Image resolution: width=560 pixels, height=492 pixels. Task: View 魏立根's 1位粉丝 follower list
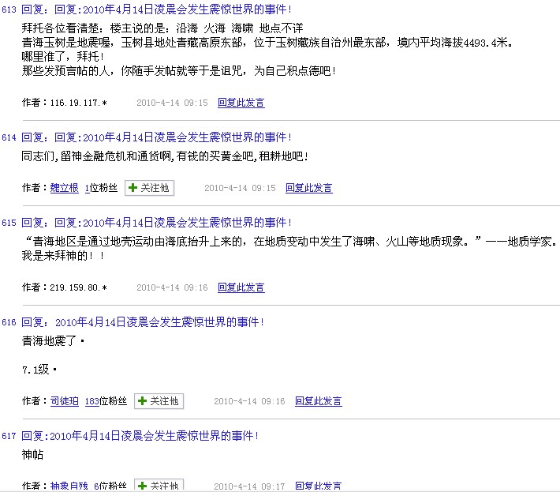(x=101, y=188)
